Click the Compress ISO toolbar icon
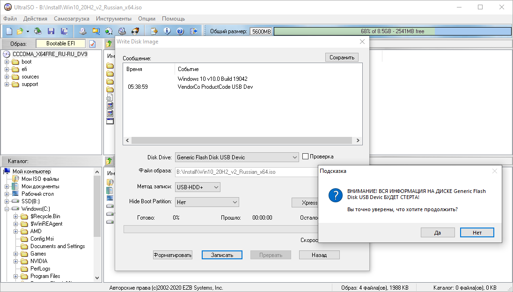 click(109, 31)
